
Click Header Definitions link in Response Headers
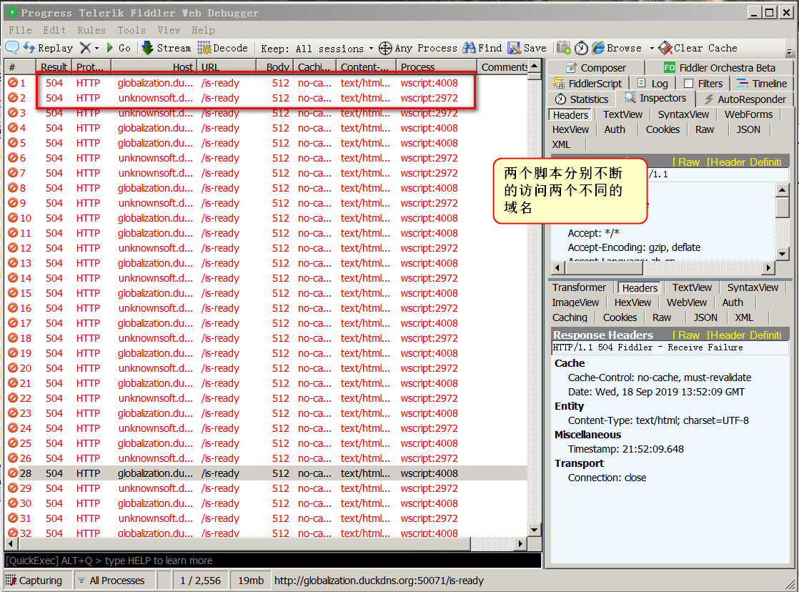coord(744,335)
